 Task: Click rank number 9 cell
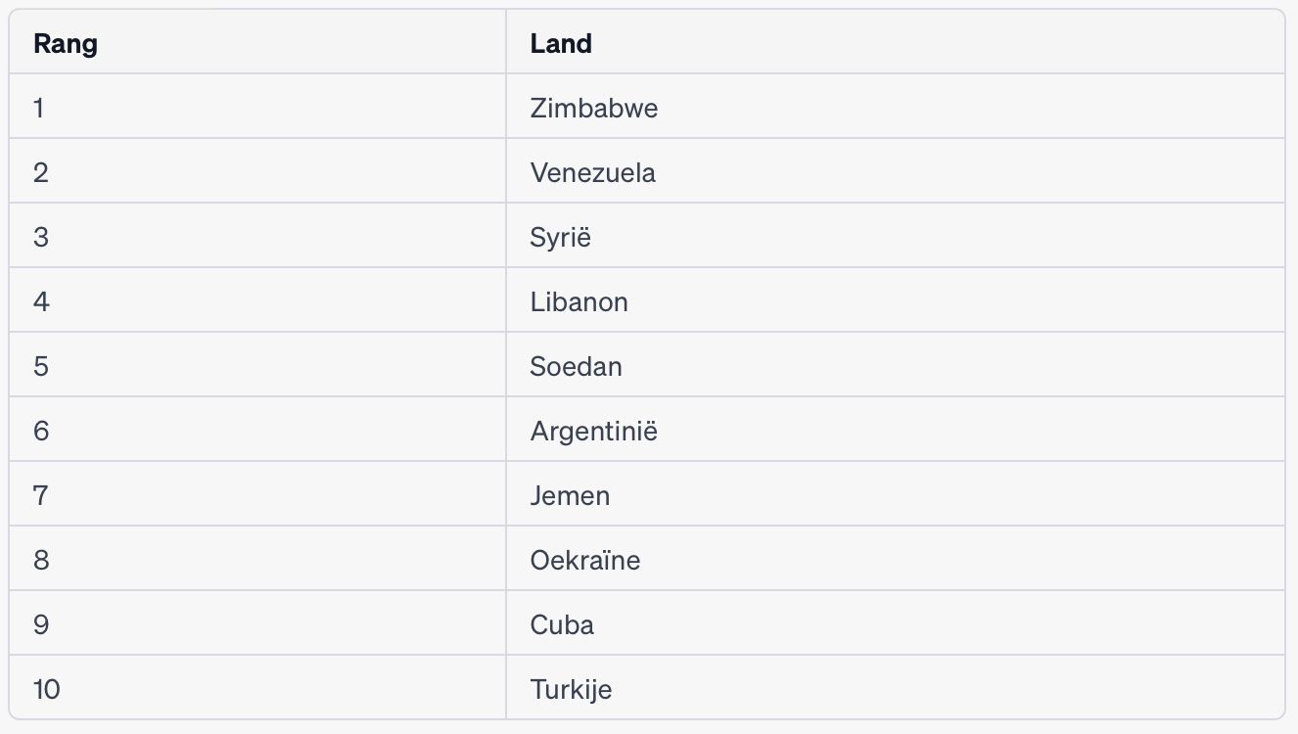coord(41,625)
